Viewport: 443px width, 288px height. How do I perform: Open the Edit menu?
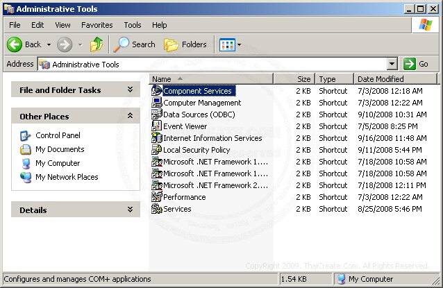(37, 25)
